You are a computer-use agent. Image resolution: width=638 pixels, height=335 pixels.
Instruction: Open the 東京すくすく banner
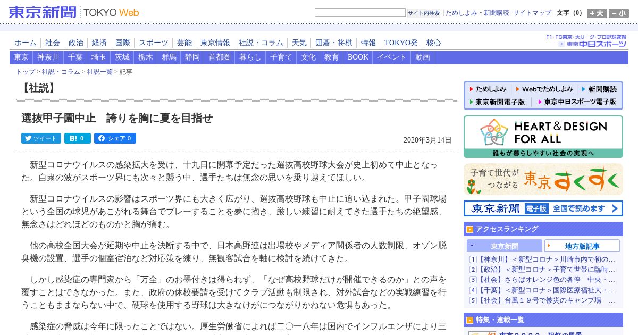click(543, 179)
